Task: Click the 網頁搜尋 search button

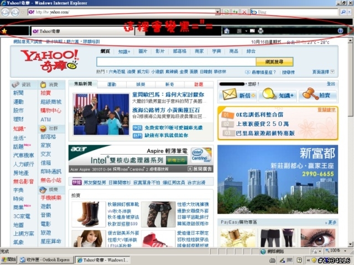Action: pyautogui.click(x=274, y=62)
